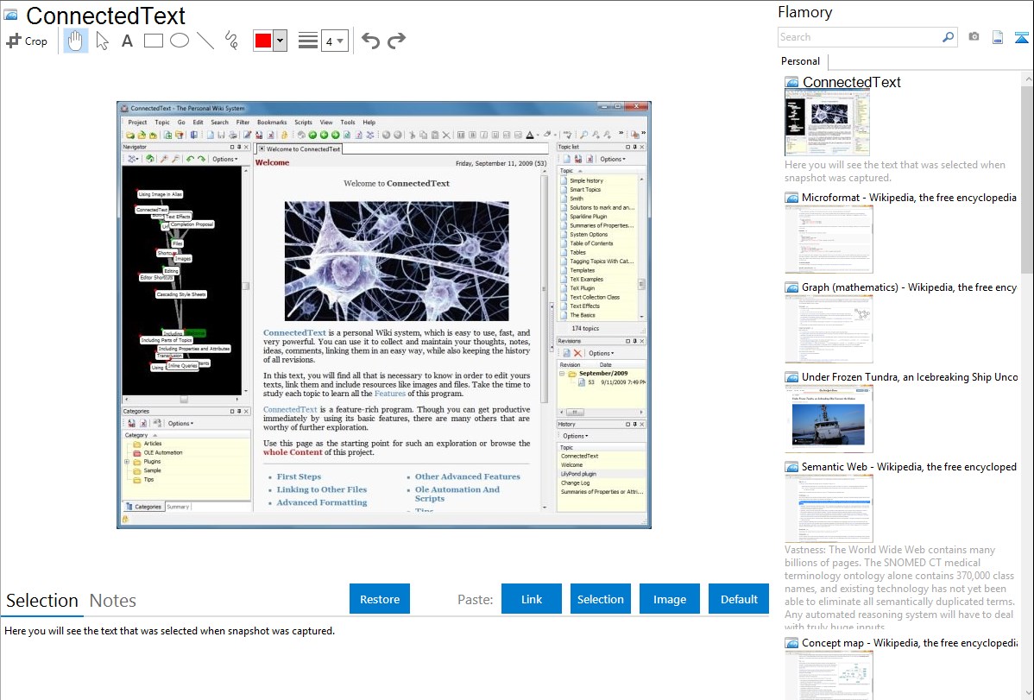
Task: Click the Restore button
Action: (x=380, y=599)
